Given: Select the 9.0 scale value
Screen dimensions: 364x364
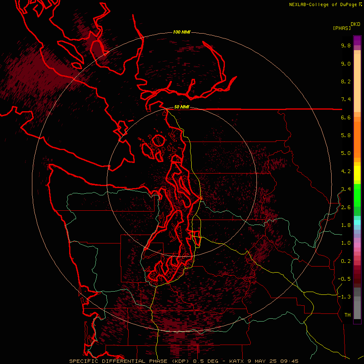Looking at the screenshot, I should pyautogui.click(x=346, y=63).
